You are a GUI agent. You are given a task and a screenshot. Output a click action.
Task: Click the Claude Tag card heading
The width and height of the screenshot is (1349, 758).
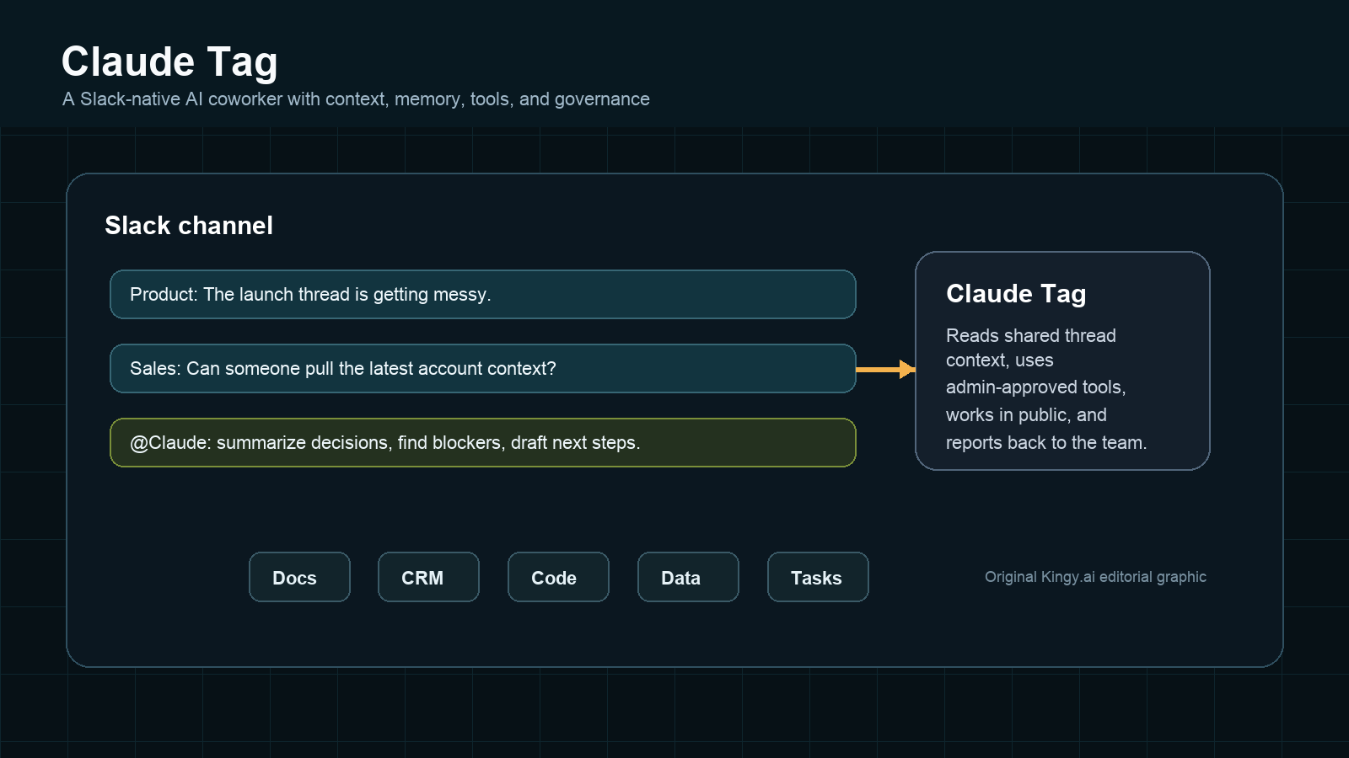(x=1016, y=294)
